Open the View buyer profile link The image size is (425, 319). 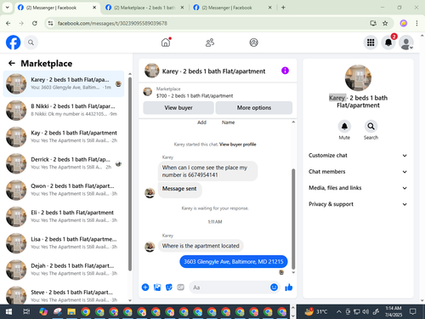pyautogui.click(x=237, y=145)
